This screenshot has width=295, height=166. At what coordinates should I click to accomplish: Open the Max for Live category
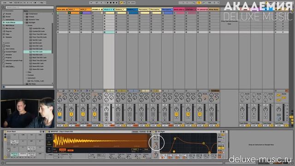point(10,28)
